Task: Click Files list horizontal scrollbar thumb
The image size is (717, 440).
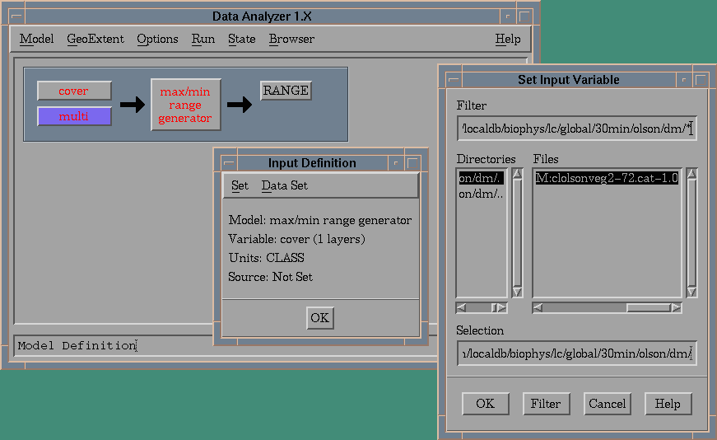Action: (x=649, y=308)
